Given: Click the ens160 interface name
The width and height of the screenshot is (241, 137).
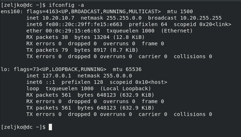Looking at the screenshot, I should click(x=11, y=11).
